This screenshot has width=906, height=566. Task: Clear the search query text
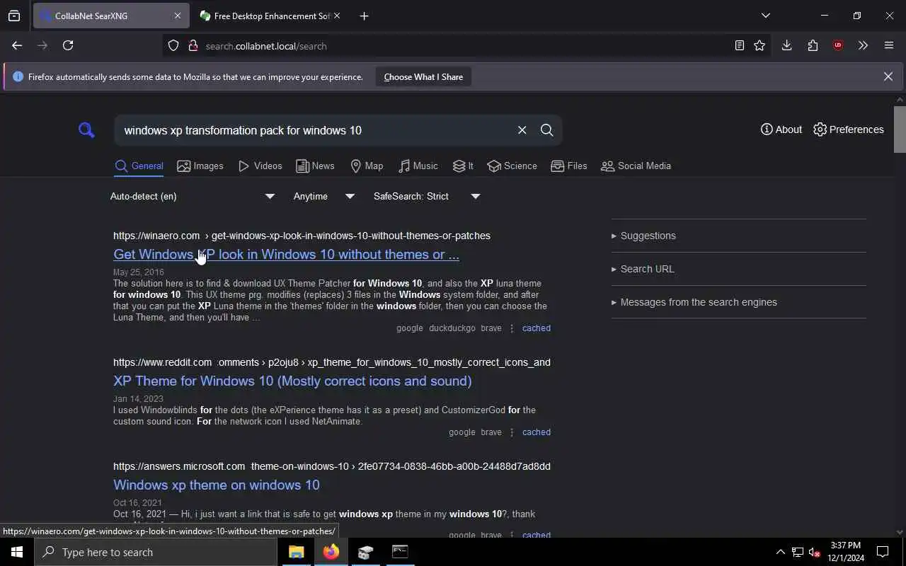[x=522, y=130]
